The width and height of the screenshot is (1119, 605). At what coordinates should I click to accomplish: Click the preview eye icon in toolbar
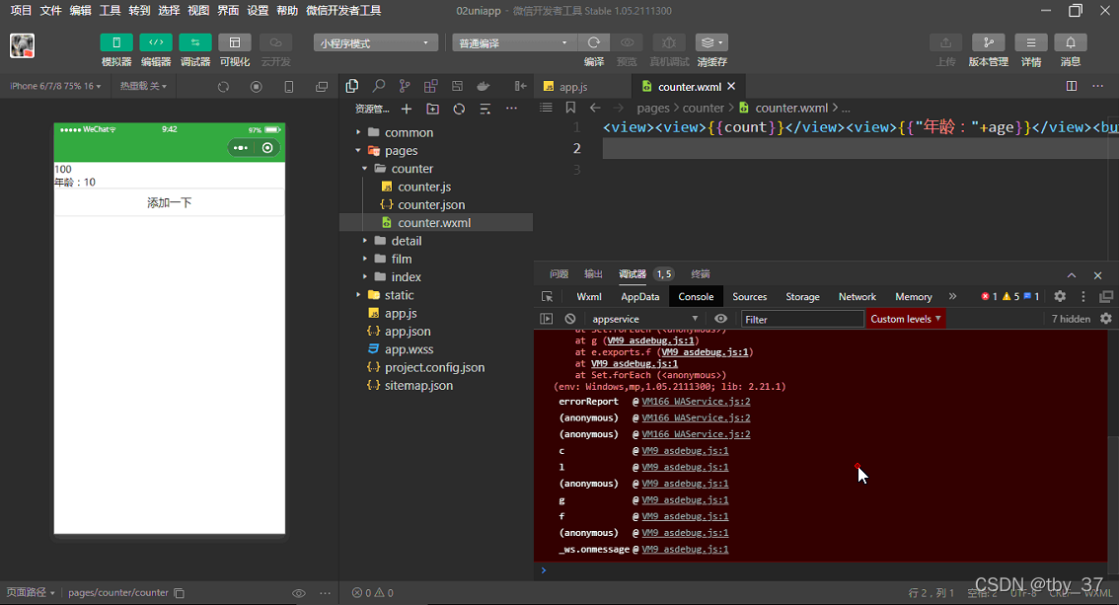(627, 42)
